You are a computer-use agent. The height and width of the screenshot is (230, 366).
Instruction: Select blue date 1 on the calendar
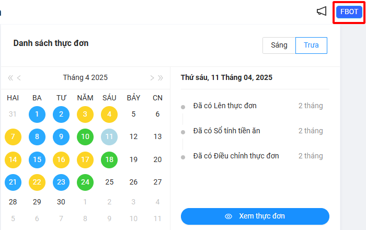tap(37, 114)
